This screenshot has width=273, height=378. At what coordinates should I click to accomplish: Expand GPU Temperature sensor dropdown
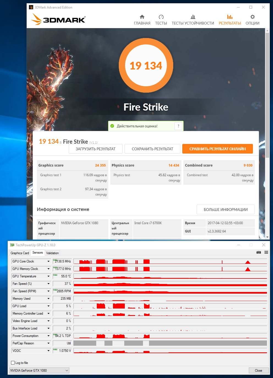[x=48, y=276]
